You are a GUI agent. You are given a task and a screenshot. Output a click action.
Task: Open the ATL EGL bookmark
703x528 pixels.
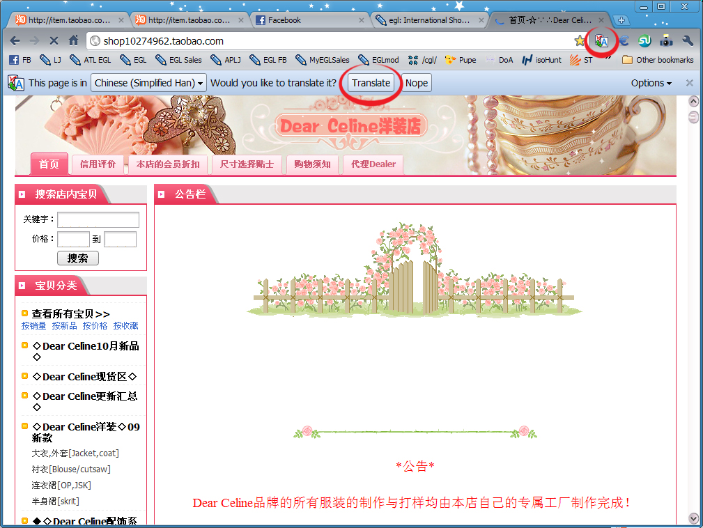pos(91,60)
